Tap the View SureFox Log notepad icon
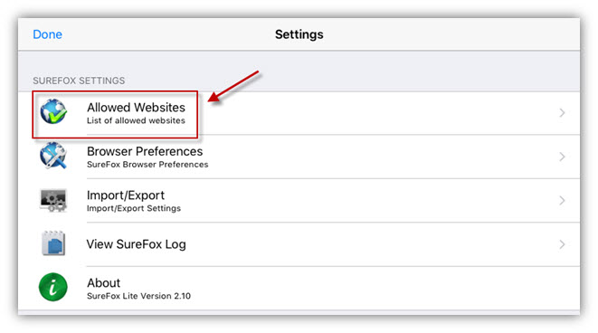The image size is (598, 333). 53,243
